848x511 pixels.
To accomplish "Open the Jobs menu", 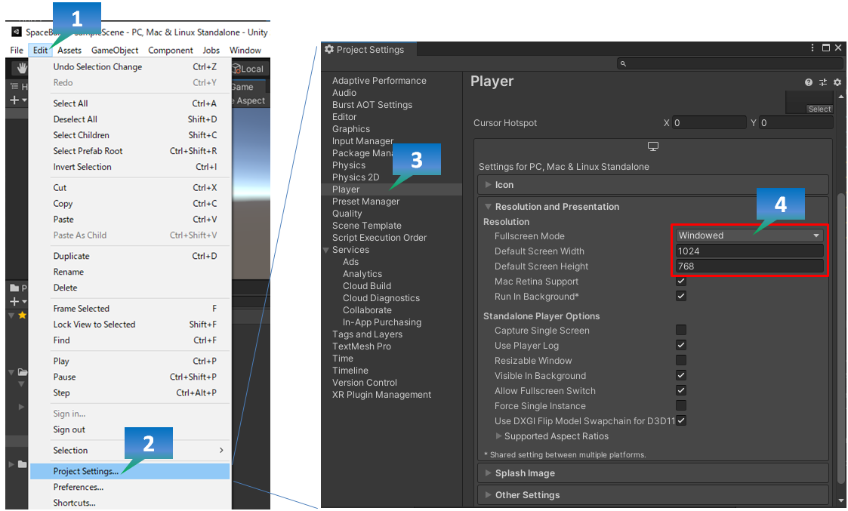I will click(x=211, y=51).
